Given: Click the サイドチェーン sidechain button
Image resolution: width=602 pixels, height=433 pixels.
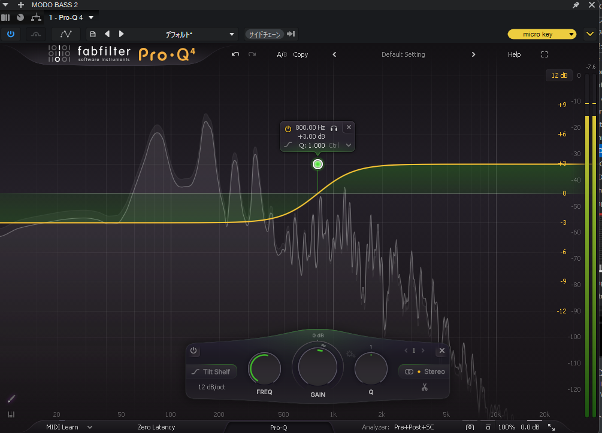Looking at the screenshot, I should coord(264,34).
